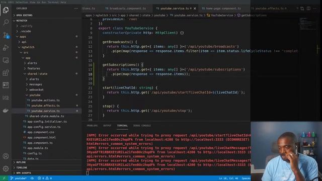
Task: Select the Terminal panel tab
Action: click(x=122, y=126)
